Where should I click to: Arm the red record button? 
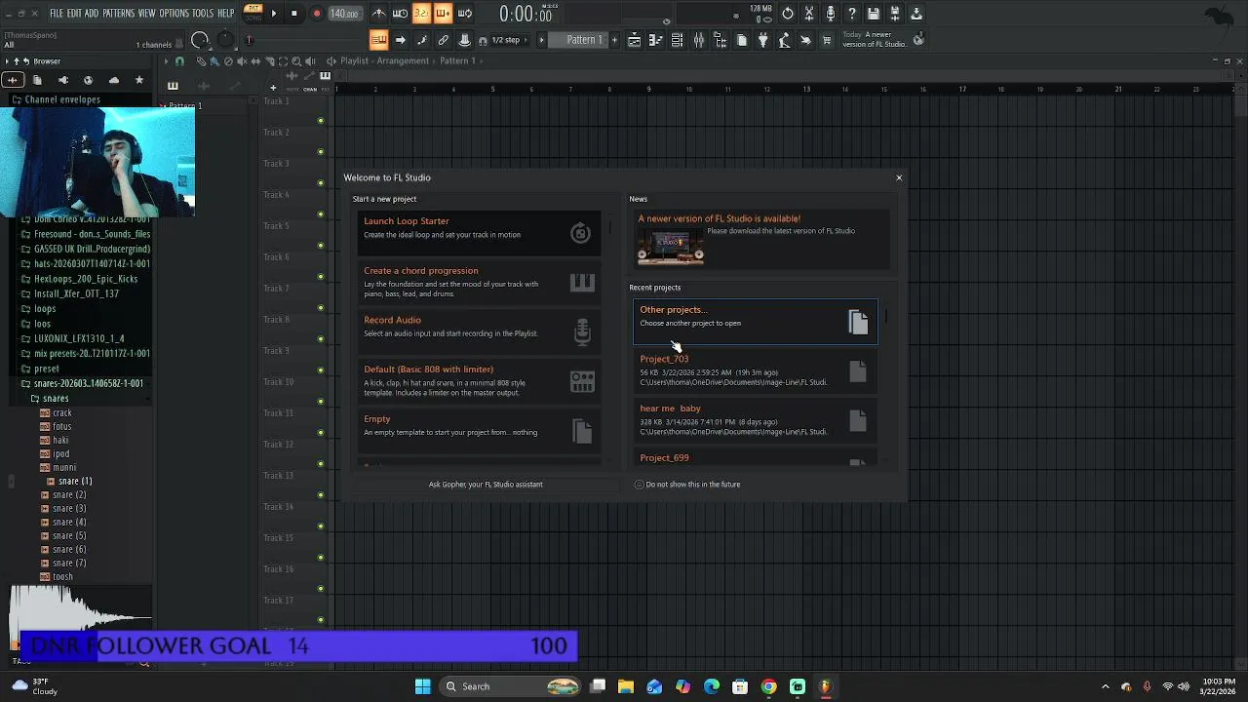pos(317,14)
